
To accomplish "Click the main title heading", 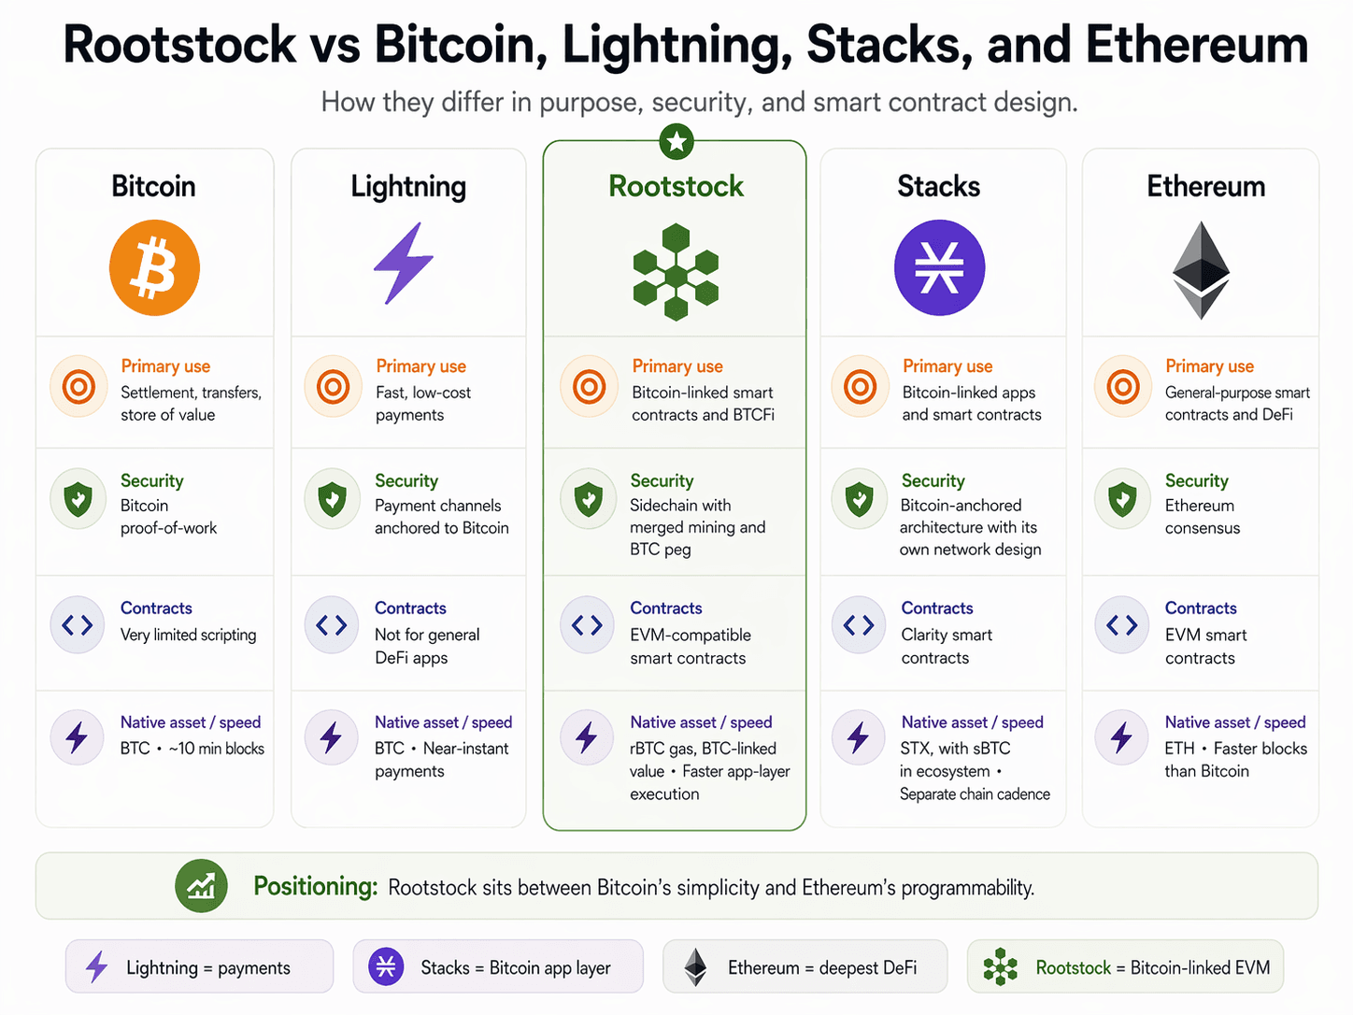I will [x=685, y=44].
